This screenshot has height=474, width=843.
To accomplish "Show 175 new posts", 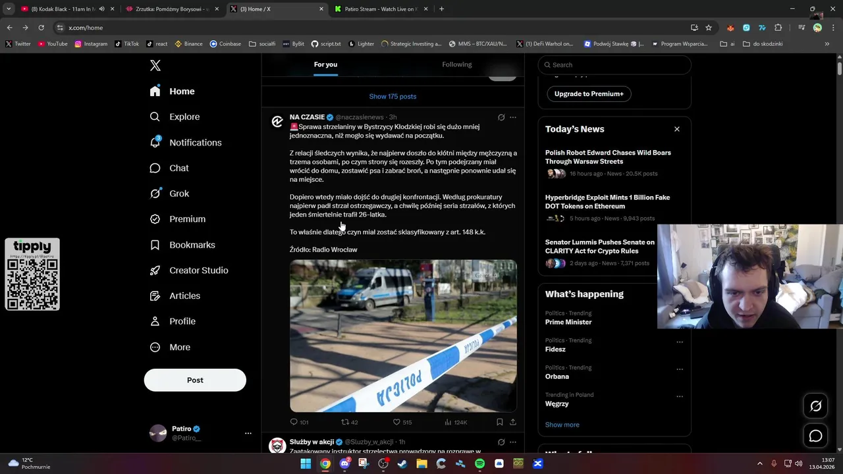I will pyautogui.click(x=393, y=96).
